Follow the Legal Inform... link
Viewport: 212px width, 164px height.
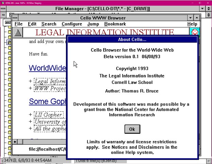tap(50, 81)
